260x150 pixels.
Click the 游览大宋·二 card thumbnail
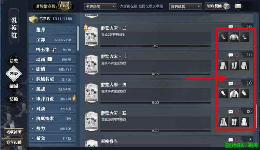91,36
